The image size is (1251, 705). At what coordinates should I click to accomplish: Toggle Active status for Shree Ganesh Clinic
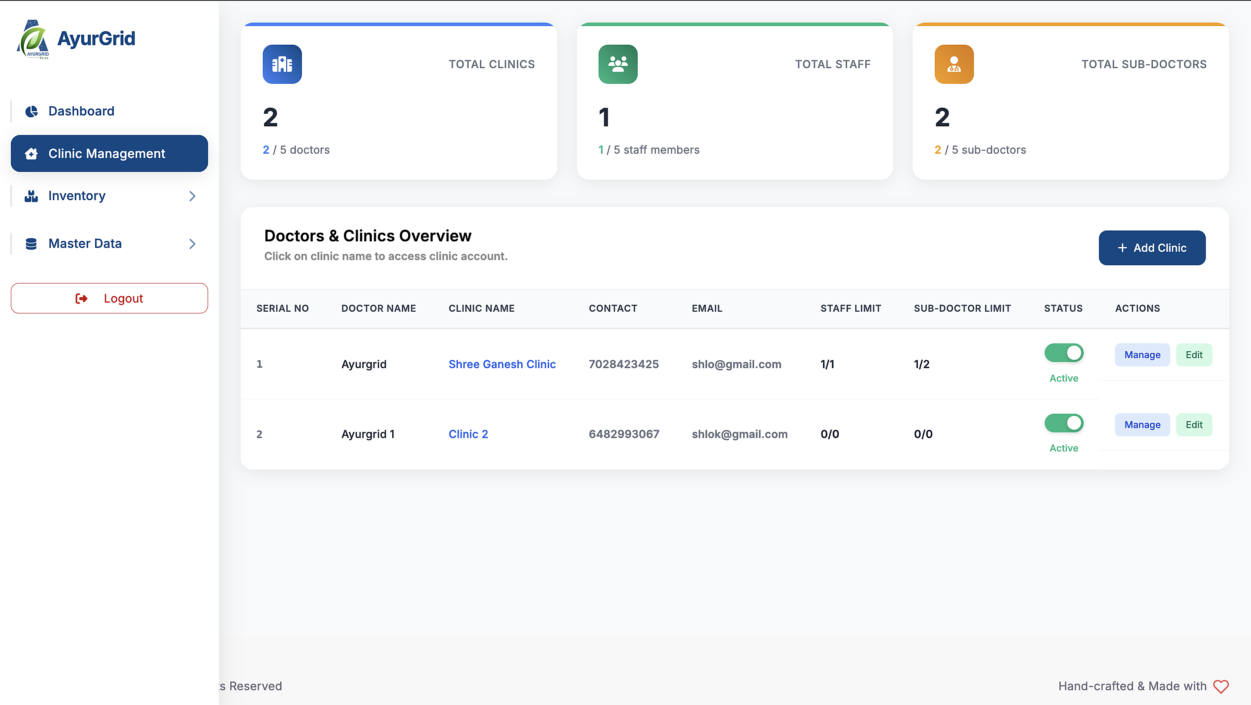click(x=1063, y=353)
